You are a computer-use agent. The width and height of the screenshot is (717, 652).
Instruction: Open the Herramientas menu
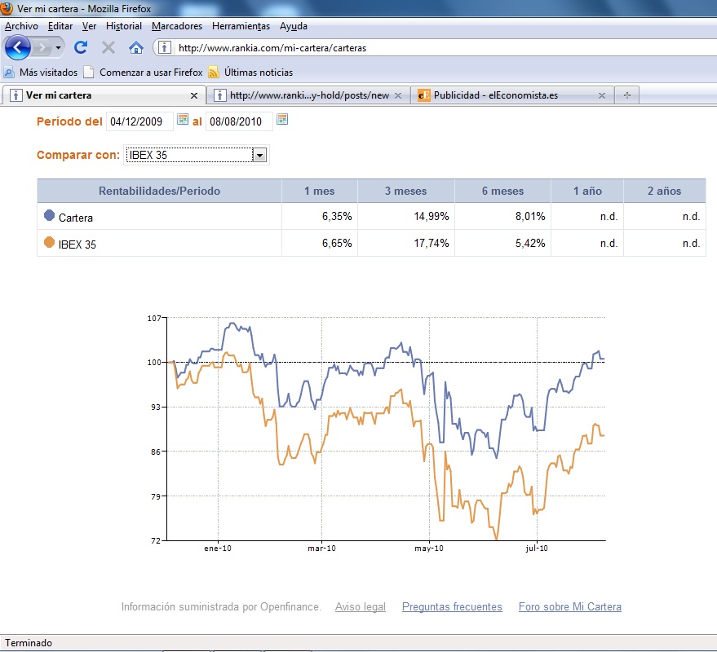tap(241, 26)
